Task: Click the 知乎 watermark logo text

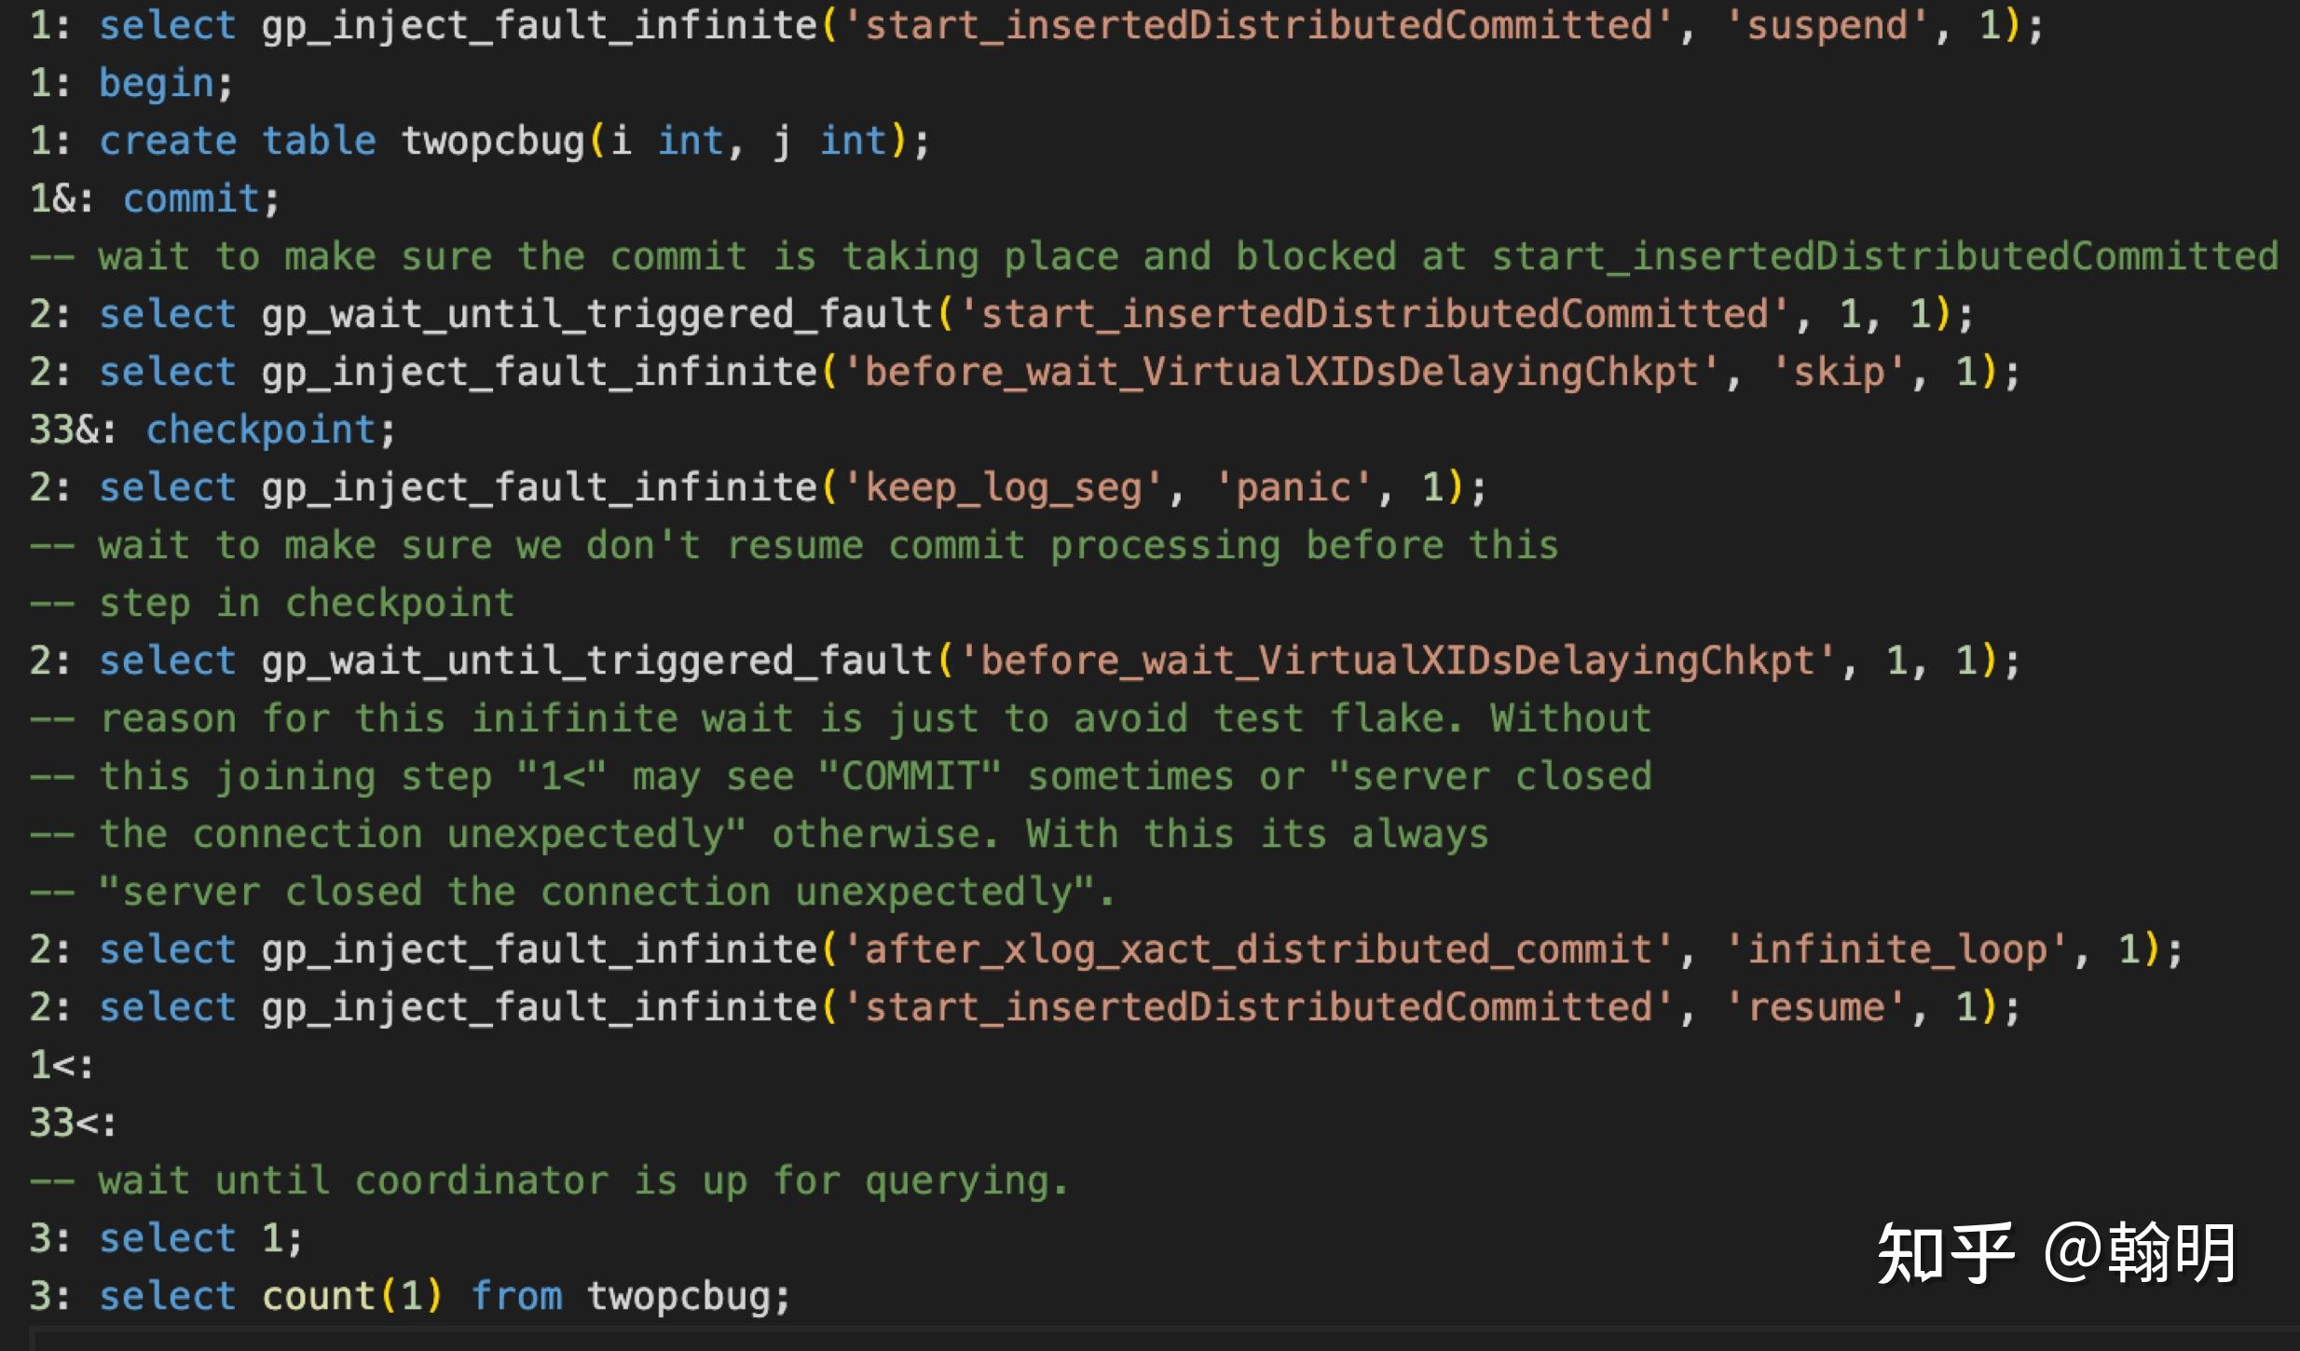Action: click(x=1945, y=1255)
